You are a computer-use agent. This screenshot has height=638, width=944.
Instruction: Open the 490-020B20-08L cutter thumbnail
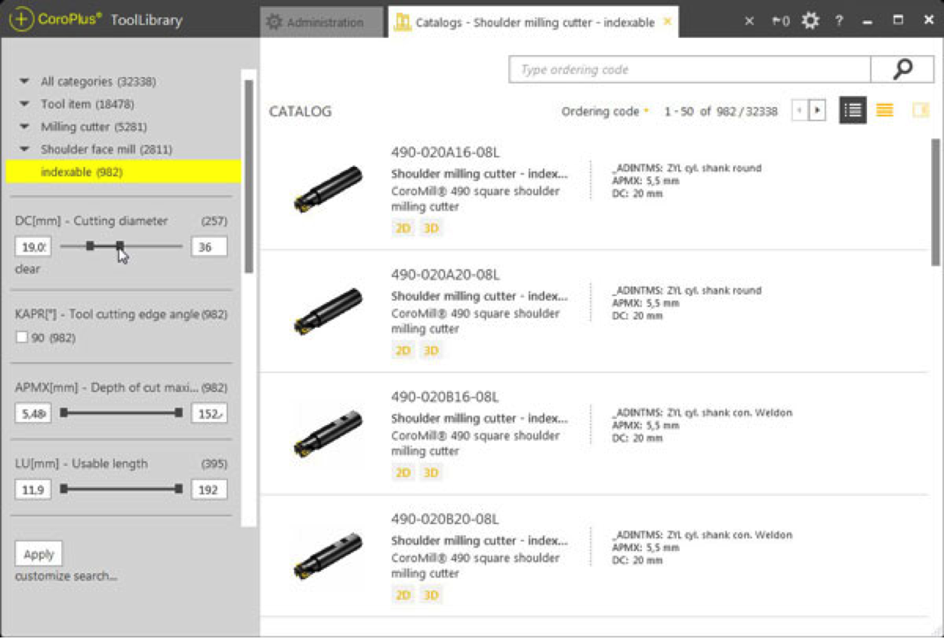[x=329, y=556]
